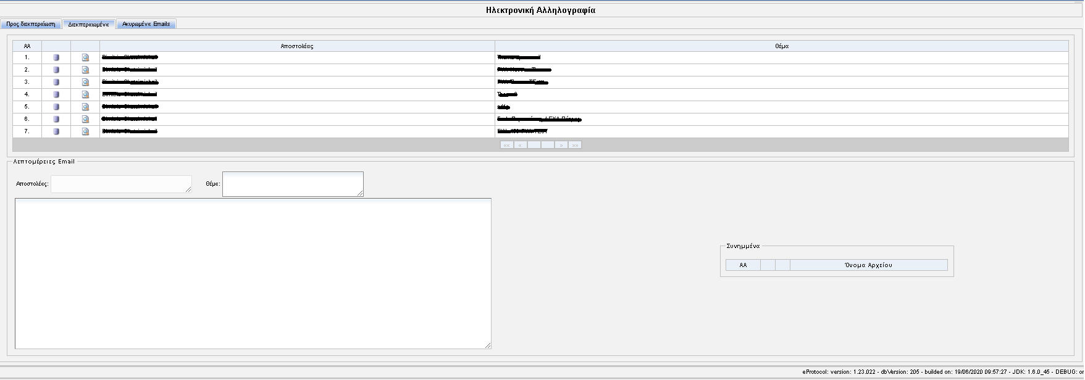Click the eProtocol version status bar text
Image resolution: width=1085 pixels, height=380 pixels.
(942, 372)
